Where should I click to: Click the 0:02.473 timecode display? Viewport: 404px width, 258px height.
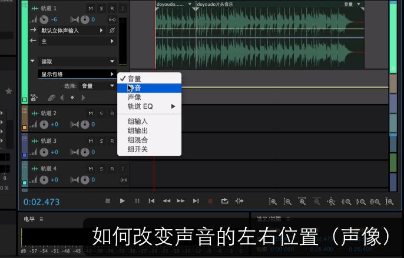coord(41,202)
